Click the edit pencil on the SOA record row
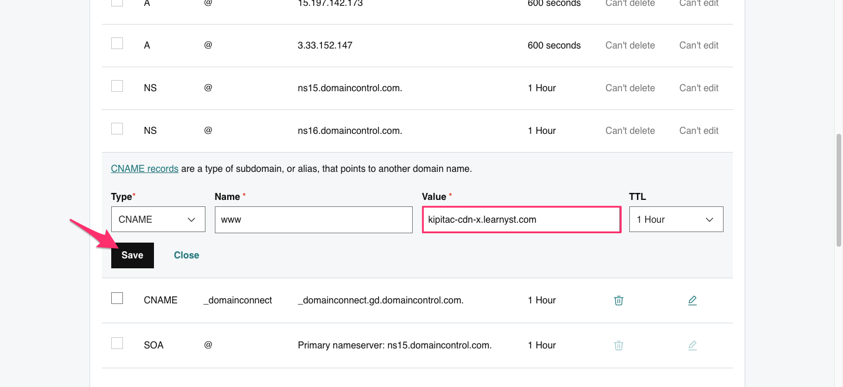 (693, 345)
